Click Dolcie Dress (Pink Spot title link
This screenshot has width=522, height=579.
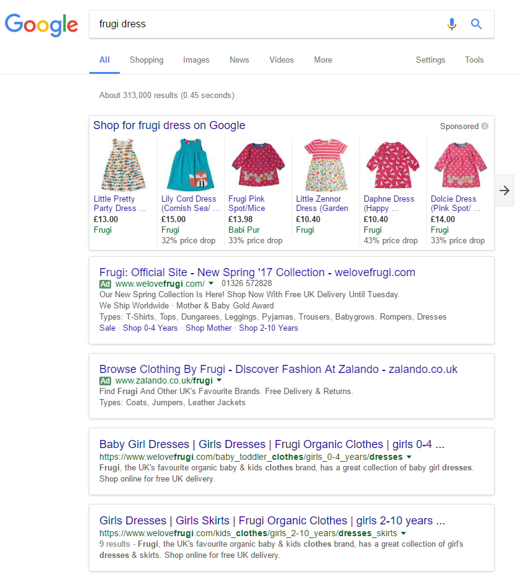456,204
